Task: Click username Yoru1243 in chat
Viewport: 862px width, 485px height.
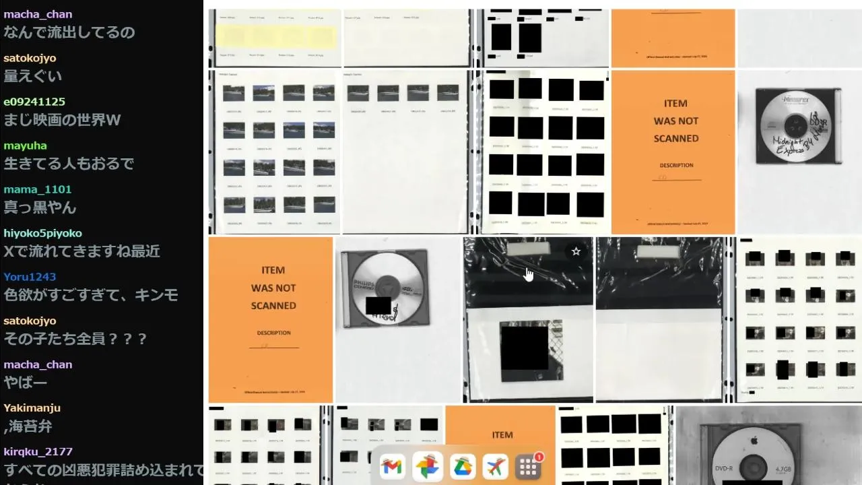Action: [x=30, y=277]
